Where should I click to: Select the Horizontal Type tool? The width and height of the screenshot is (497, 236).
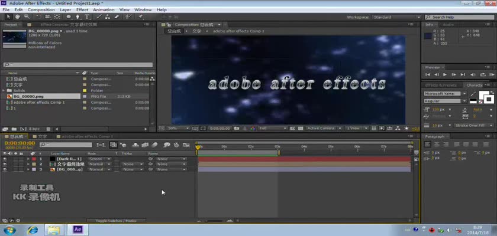point(87,17)
